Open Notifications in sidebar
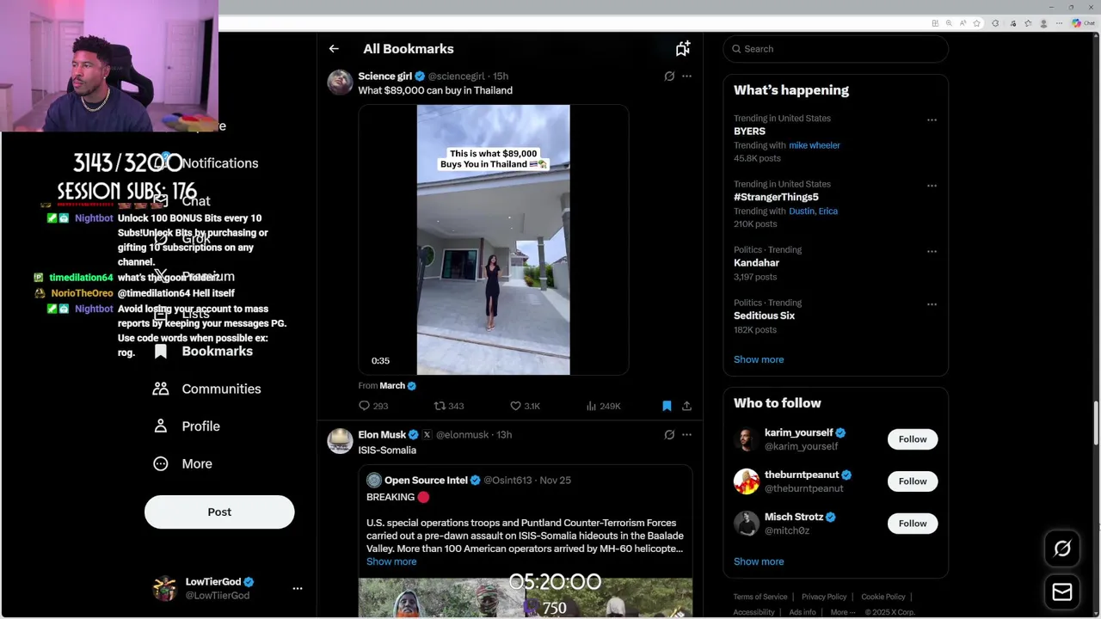Image resolution: width=1101 pixels, height=619 pixels. (x=206, y=163)
